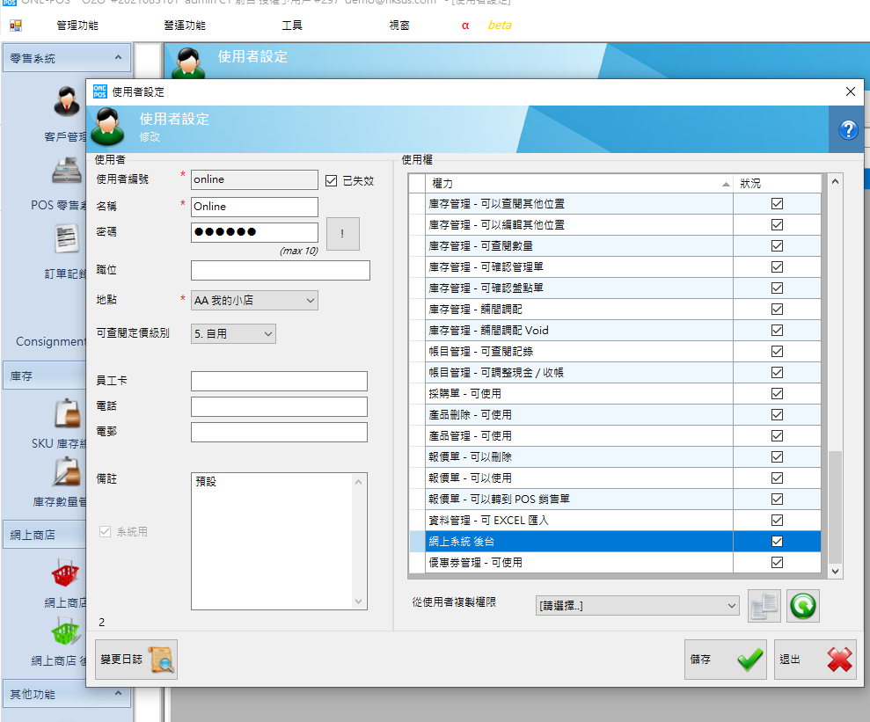The height and width of the screenshot is (722, 870).
Task: Expand the 網上商店 sidebar section
Action: click(x=44, y=535)
